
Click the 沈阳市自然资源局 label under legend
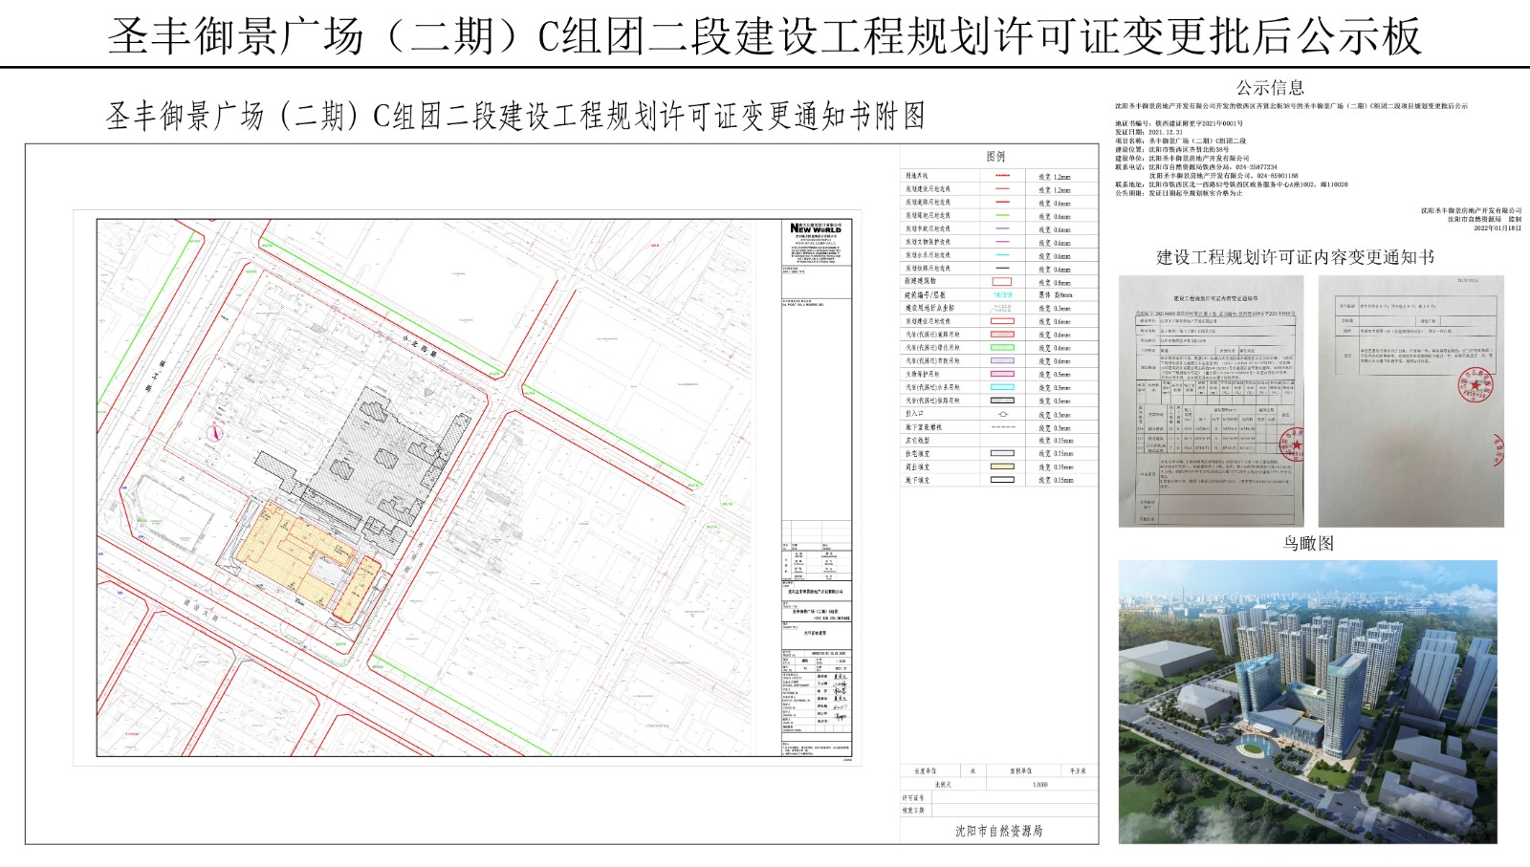[x=999, y=831]
